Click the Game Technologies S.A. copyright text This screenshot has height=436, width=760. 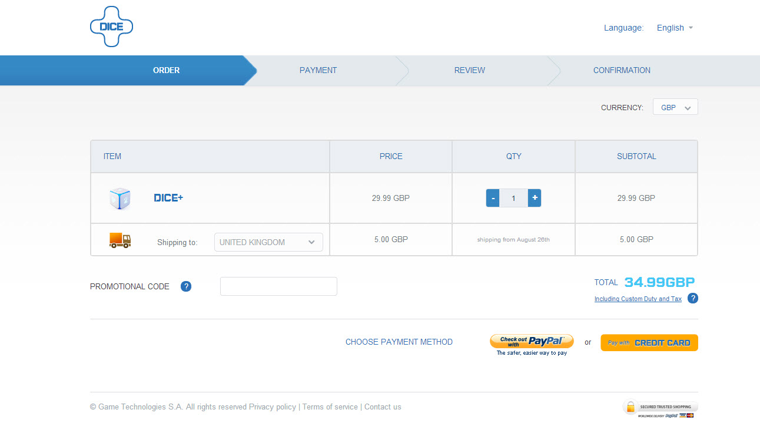[x=168, y=407]
